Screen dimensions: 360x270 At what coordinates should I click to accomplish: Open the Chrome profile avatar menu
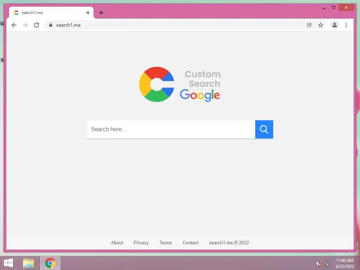tap(335, 25)
